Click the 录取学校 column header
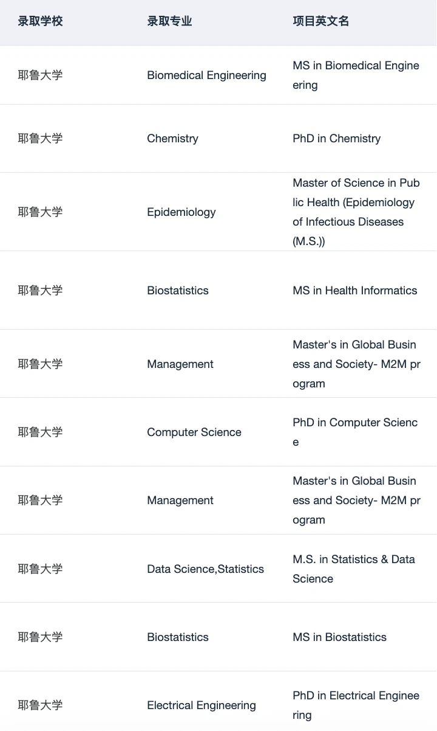 (x=40, y=21)
